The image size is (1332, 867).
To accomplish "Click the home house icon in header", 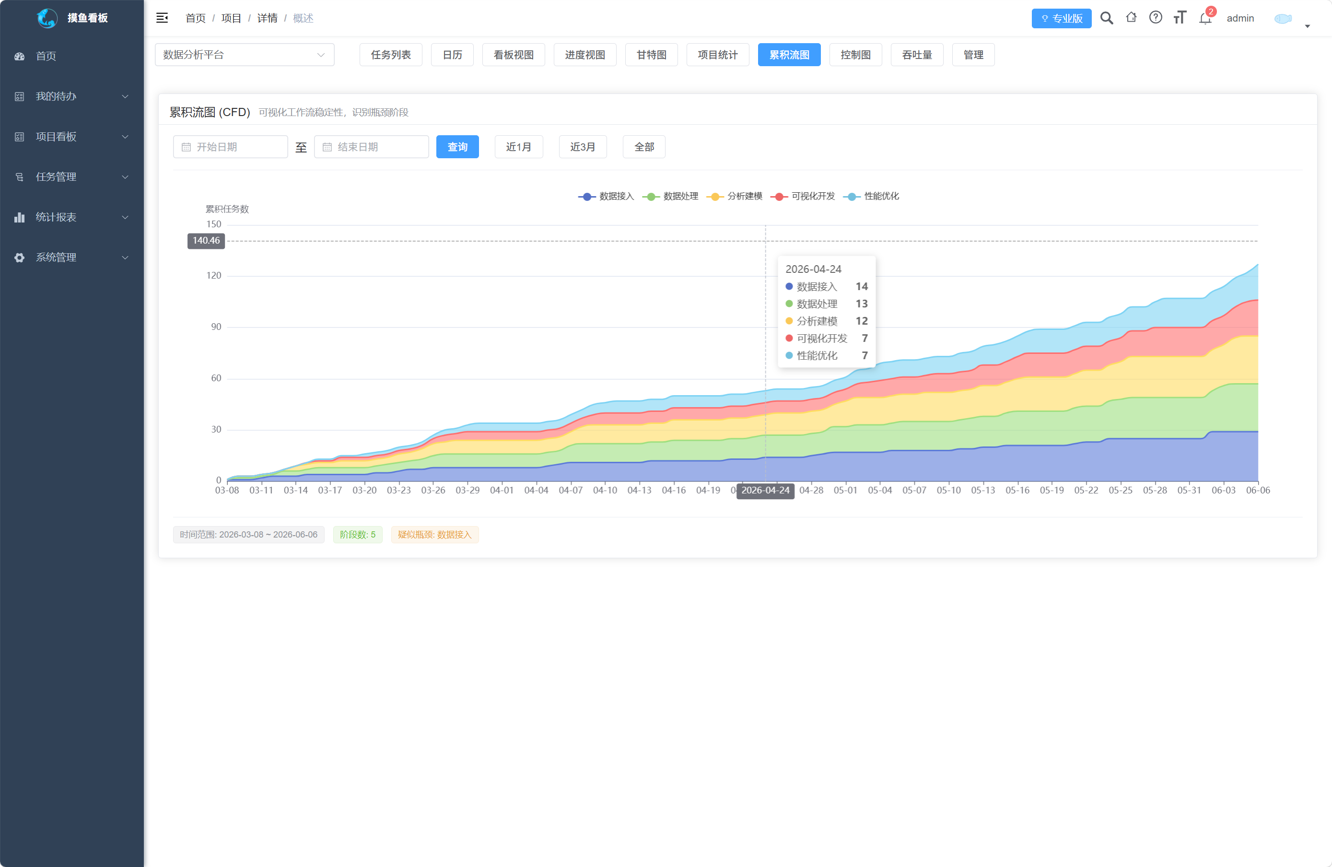I will pyautogui.click(x=1131, y=17).
